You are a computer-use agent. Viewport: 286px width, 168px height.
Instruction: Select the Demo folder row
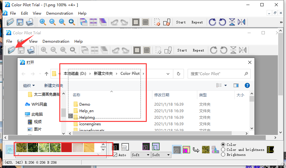[85, 104]
